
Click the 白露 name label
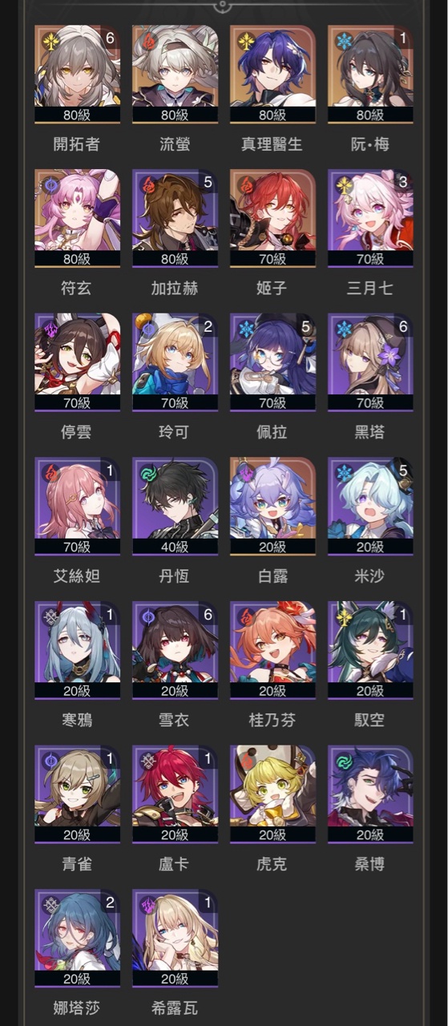coord(272,576)
